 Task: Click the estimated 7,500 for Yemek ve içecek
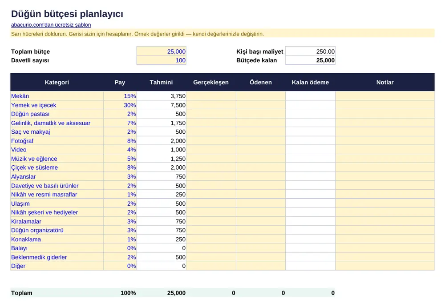click(161, 105)
